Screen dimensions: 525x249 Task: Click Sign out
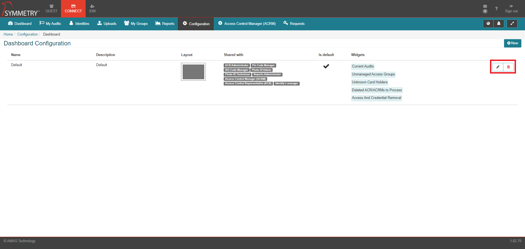[x=511, y=8]
